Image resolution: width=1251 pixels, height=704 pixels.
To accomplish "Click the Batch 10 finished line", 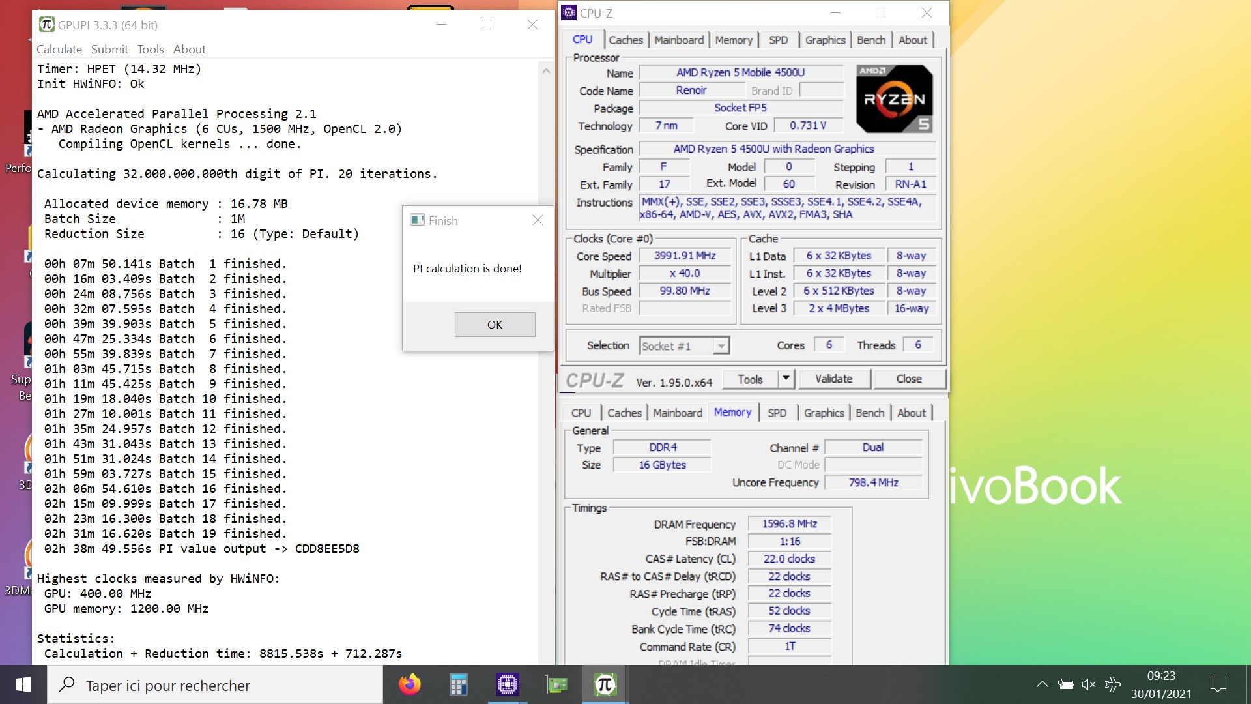I will [x=165, y=399].
